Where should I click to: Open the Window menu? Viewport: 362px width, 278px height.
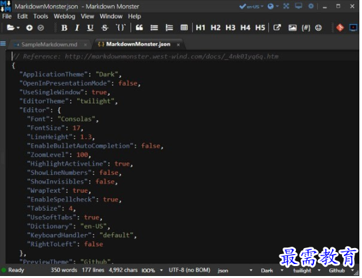tap(111, 17)
